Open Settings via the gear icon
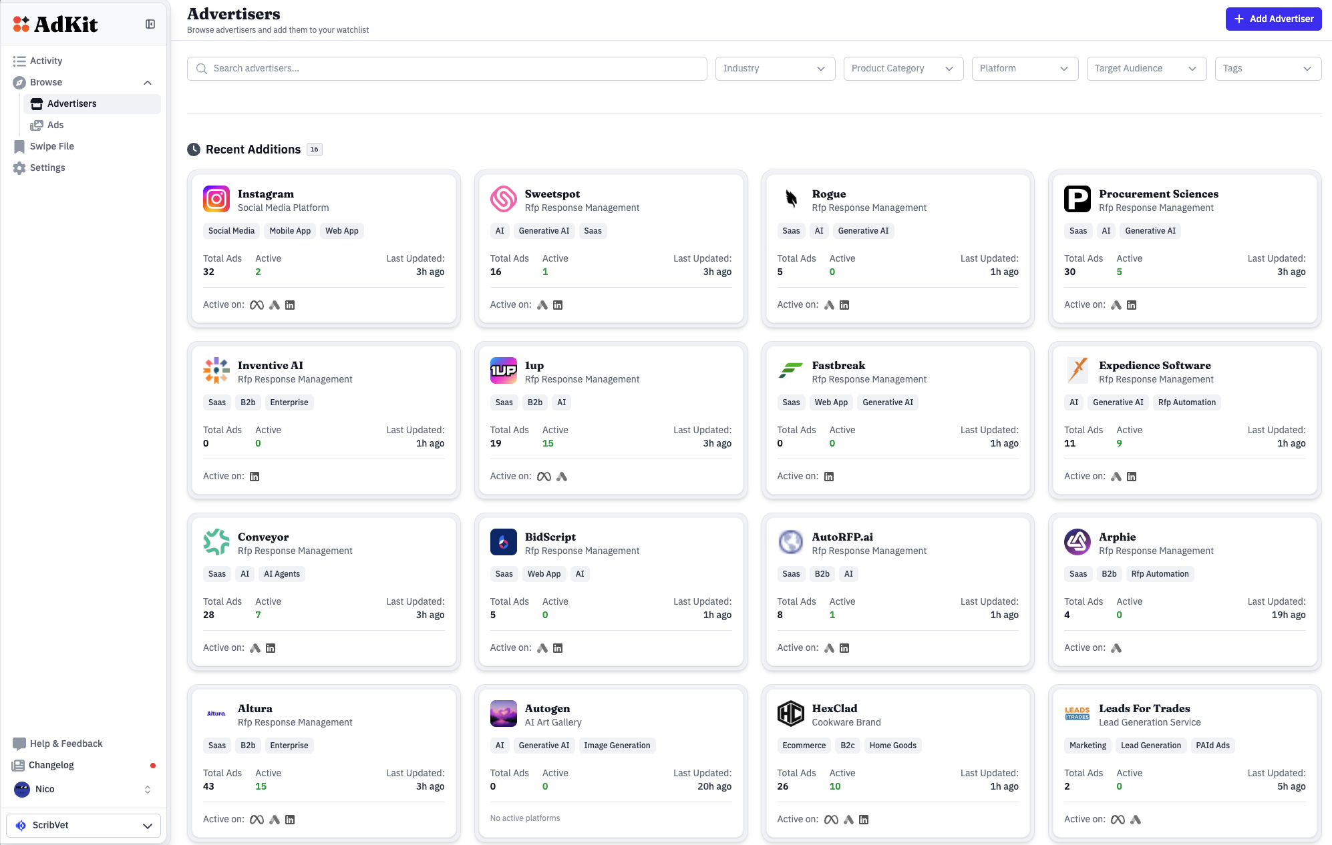Image resolution: width=1332 pixels, height=845 pixels. click(x=19, y=168)
